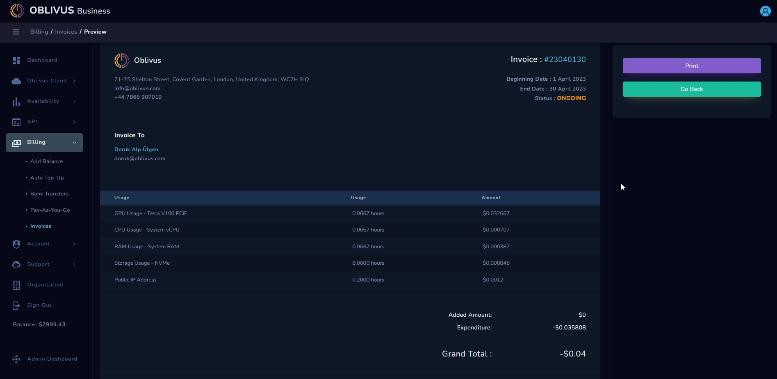
Task: Click the Availability bar chart icon
Action: point(16,102)
